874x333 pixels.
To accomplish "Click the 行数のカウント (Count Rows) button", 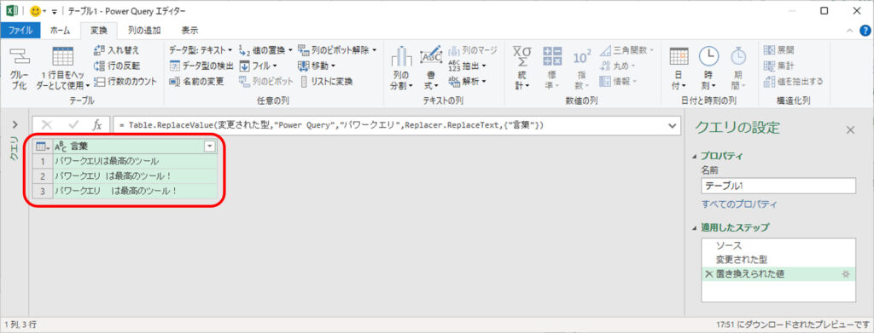I will click(x=125, y=81).
